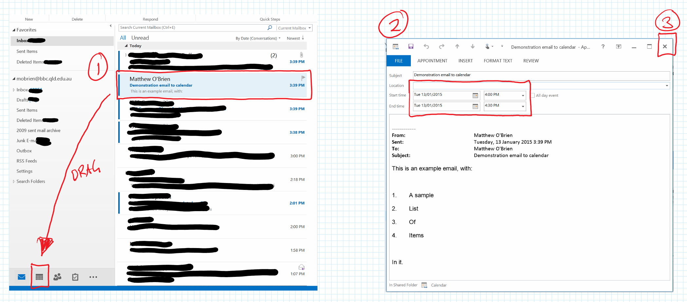Switch to the FORMAT TEXT ribbon tab
This screenshot has height=302, width=687.
498,60
